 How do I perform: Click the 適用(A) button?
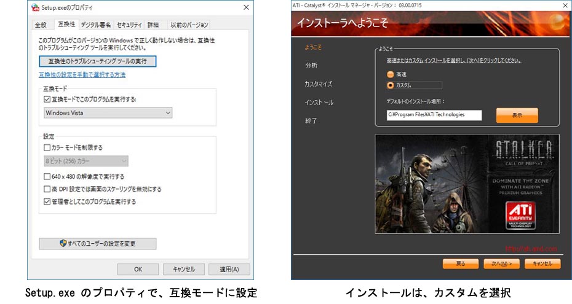[229, 270]
